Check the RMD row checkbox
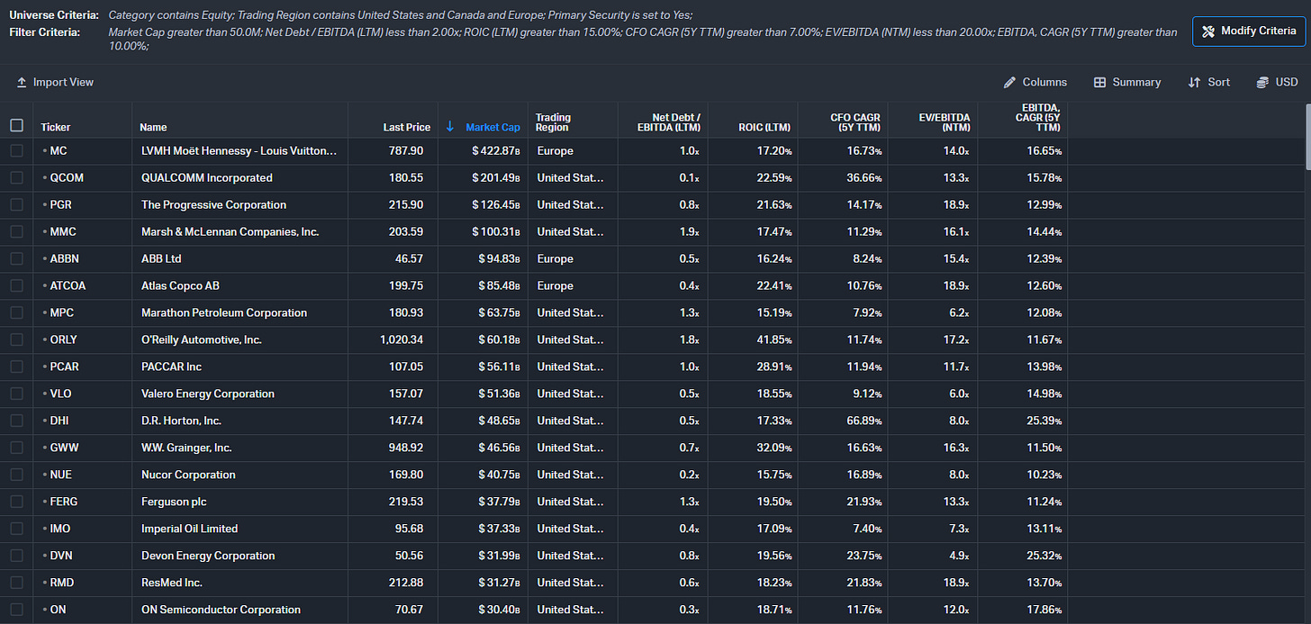1311x624 pixels. click(16, 583)
